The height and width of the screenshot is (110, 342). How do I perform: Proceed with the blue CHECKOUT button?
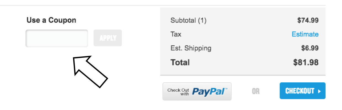[302, 91]
